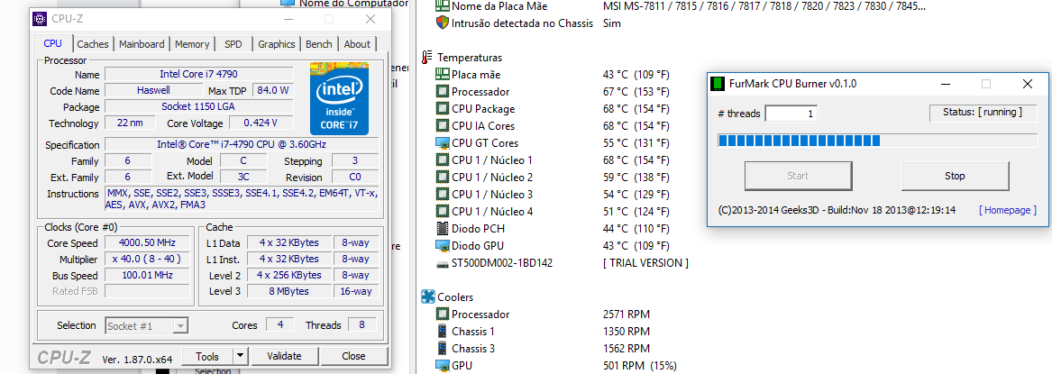Click the Haswell code name field

pyautogui.click(x=153, y=90)
